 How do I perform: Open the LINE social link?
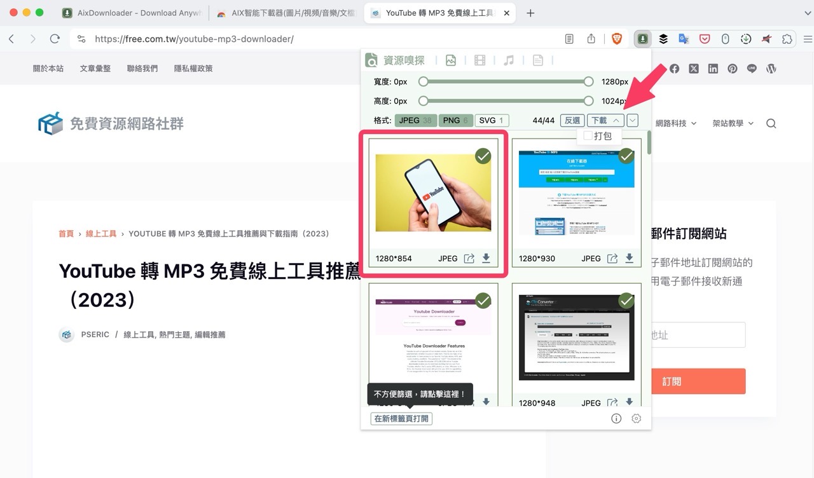[x=752, y=69]
